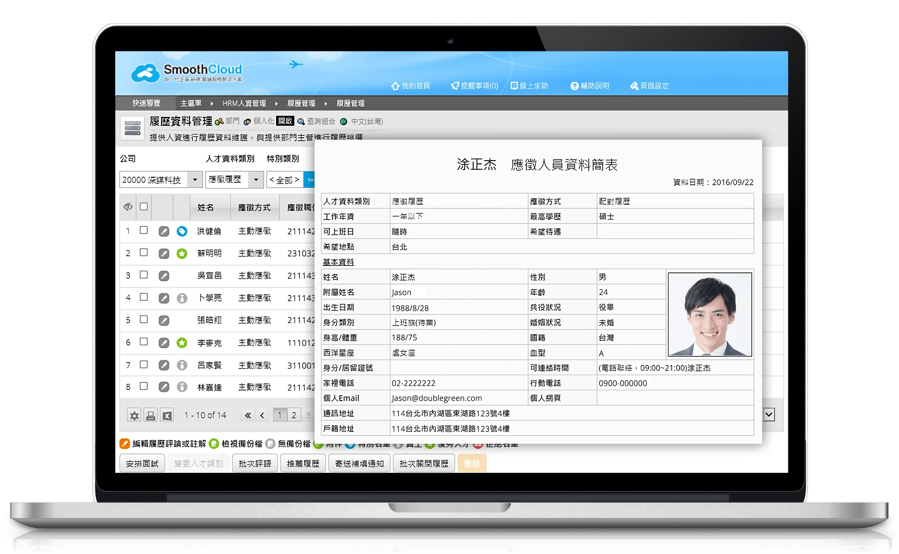
Task: Open the 人才資料類別 dropdown 應徵履歷
Action: [256, 180]
